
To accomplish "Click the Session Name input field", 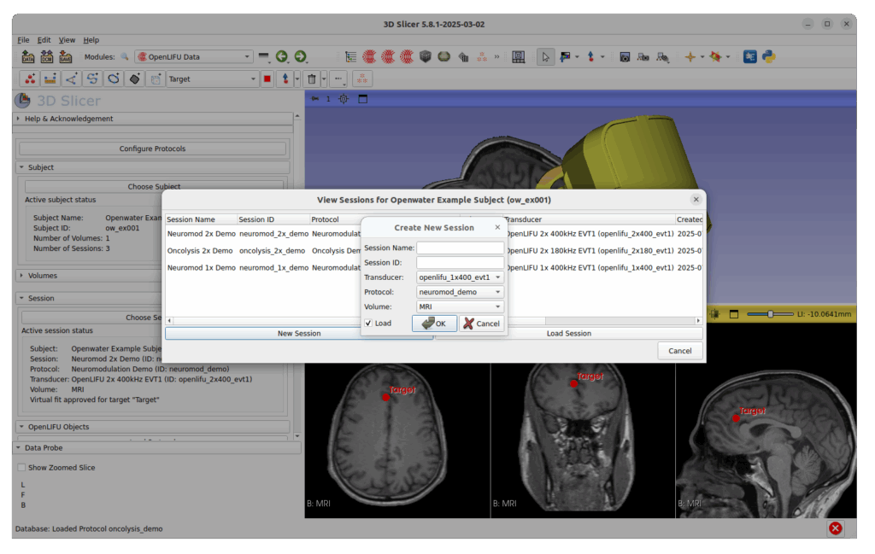I will pyautogui.click(x=460, y=248).
